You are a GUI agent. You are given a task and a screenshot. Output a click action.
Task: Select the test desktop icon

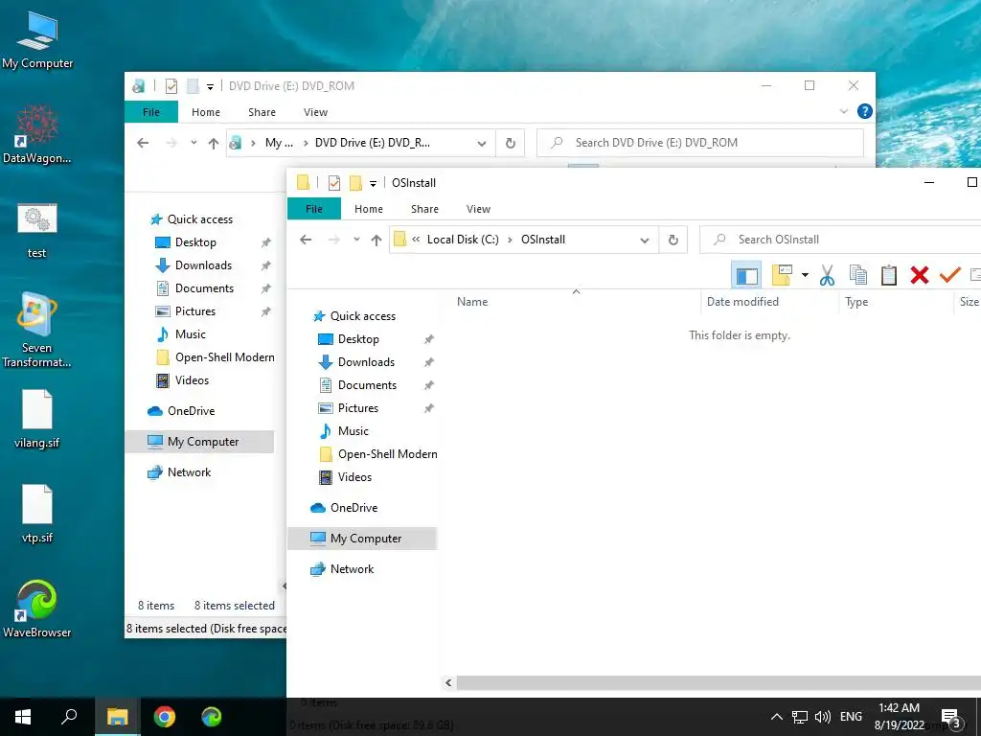pyautogui.click(x=37, y=230)
